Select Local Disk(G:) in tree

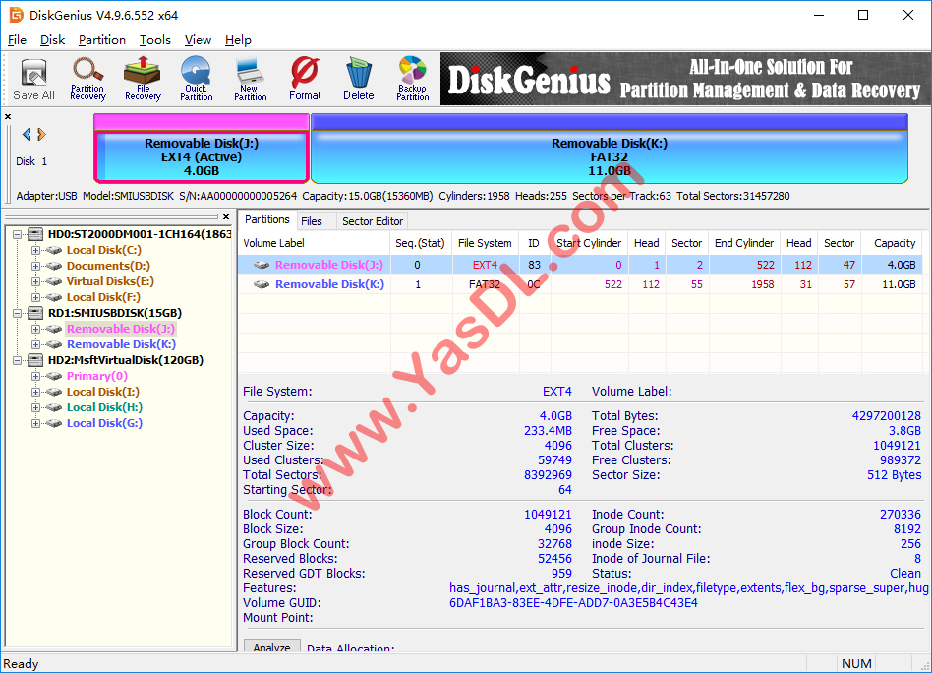(x=104, y=423)
